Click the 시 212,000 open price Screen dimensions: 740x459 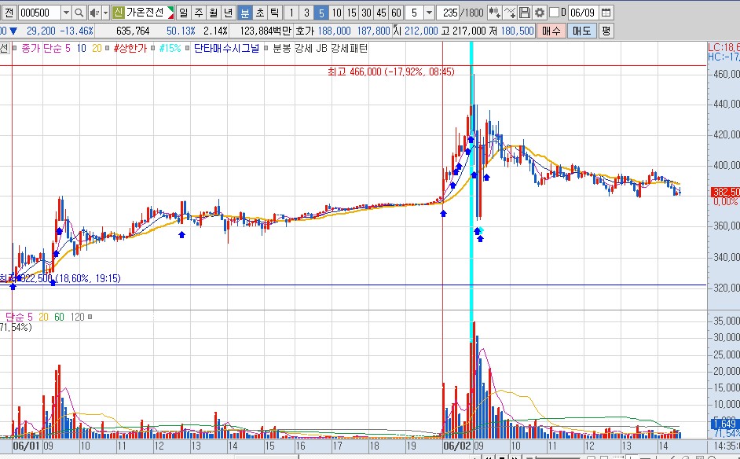point(416,31)
